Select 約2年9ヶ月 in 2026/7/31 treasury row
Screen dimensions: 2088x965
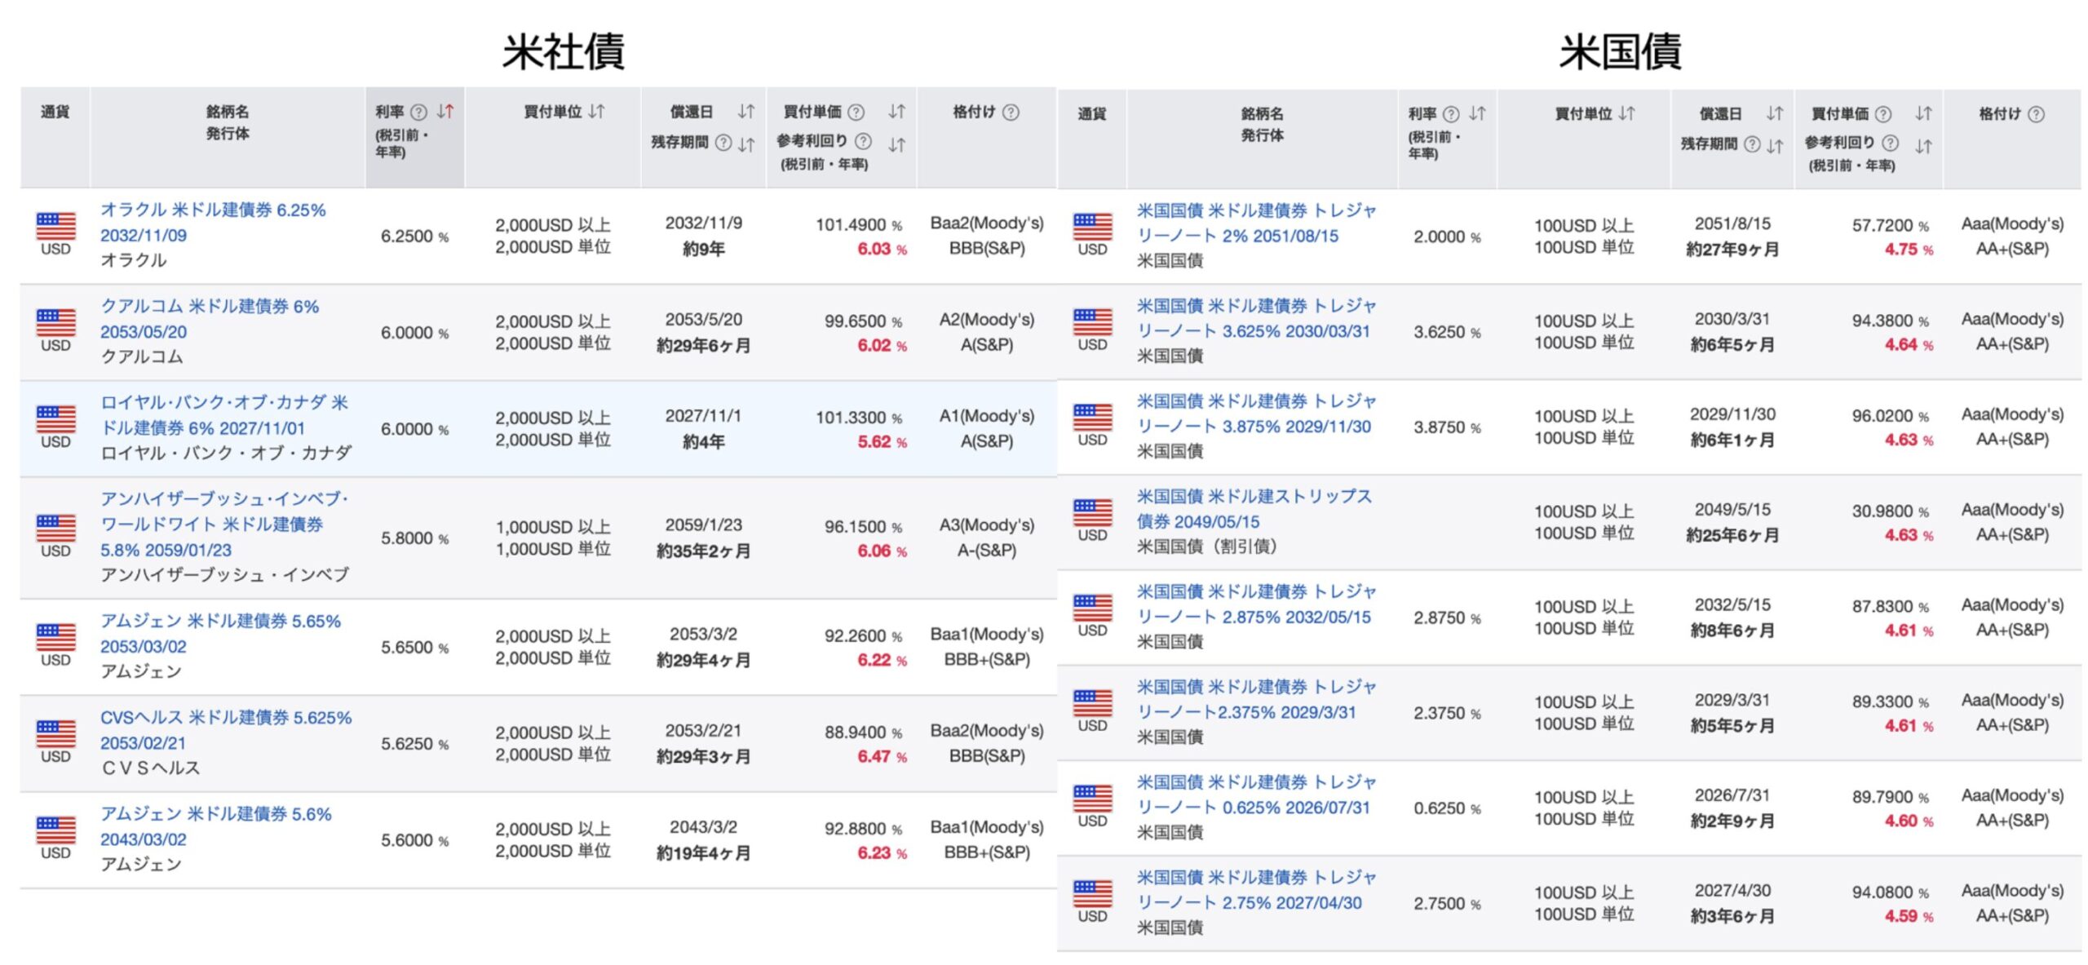1732,821
